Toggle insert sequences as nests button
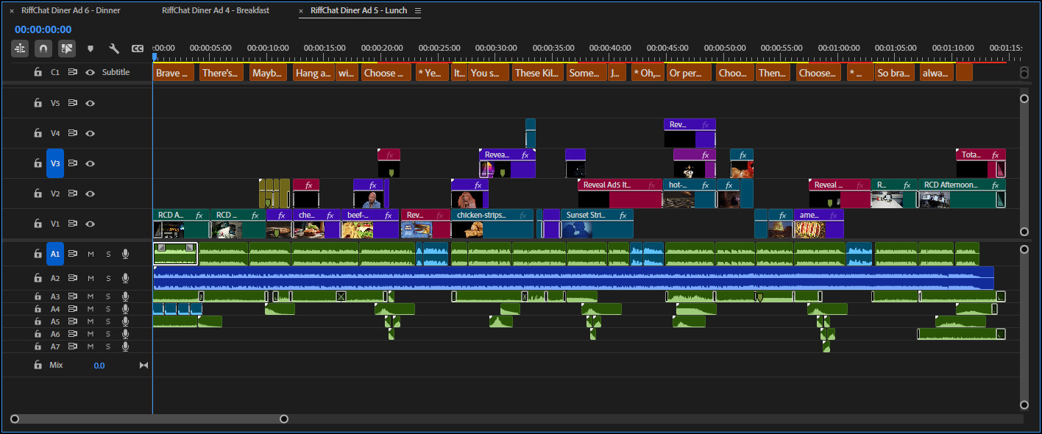 [x=20, y=49]
